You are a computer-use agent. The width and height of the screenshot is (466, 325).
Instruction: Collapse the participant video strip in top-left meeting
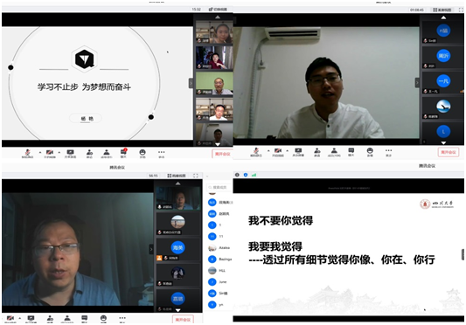pos(191,83)
